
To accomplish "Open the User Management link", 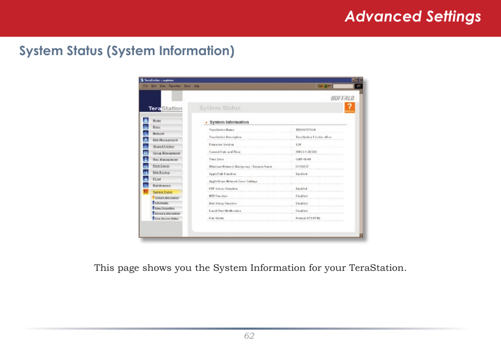I will [x=165, y=160].
